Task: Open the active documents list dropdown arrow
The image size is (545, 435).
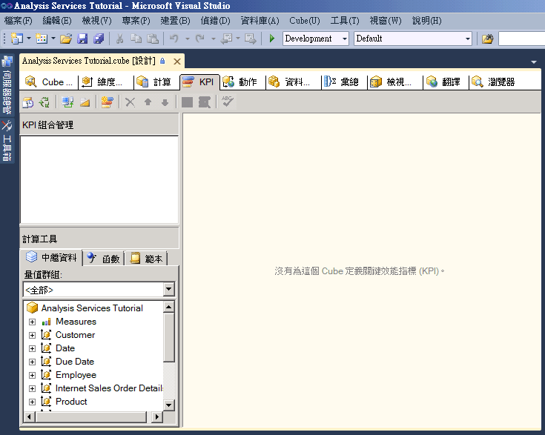Action: coord(534,62)
